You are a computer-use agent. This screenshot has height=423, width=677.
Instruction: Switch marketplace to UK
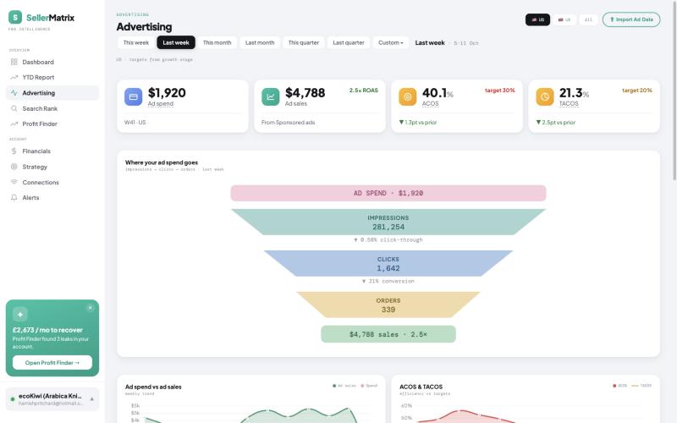tap(564, 19)
